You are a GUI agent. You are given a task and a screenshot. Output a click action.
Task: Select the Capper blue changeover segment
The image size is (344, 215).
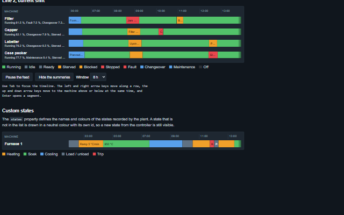pyautogui.click(x=75, y=32)
